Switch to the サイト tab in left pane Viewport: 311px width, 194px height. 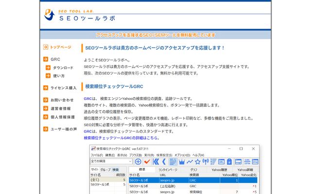tap(95, 169)
